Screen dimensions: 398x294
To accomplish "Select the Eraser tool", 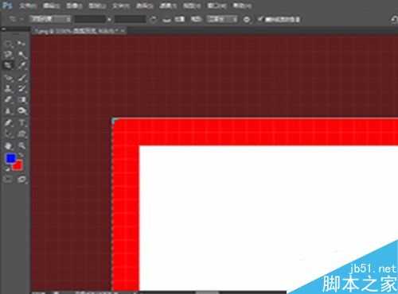I will pyautogui.click(x=8, y=99).
